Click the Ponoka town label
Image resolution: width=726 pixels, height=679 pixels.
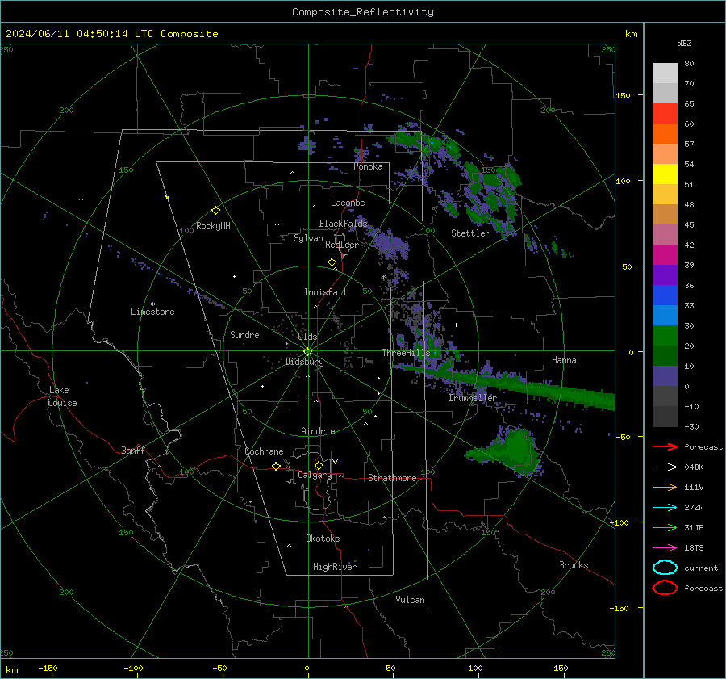[368, 166]
